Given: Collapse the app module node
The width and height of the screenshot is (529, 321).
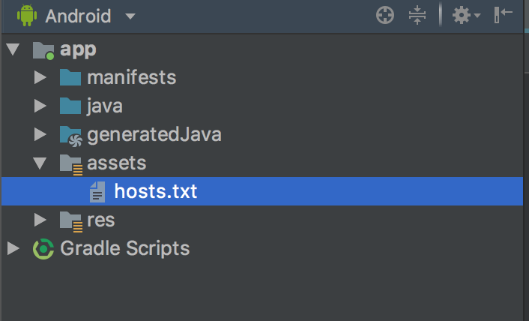Looking at the screenshot, I should [13, 49].
